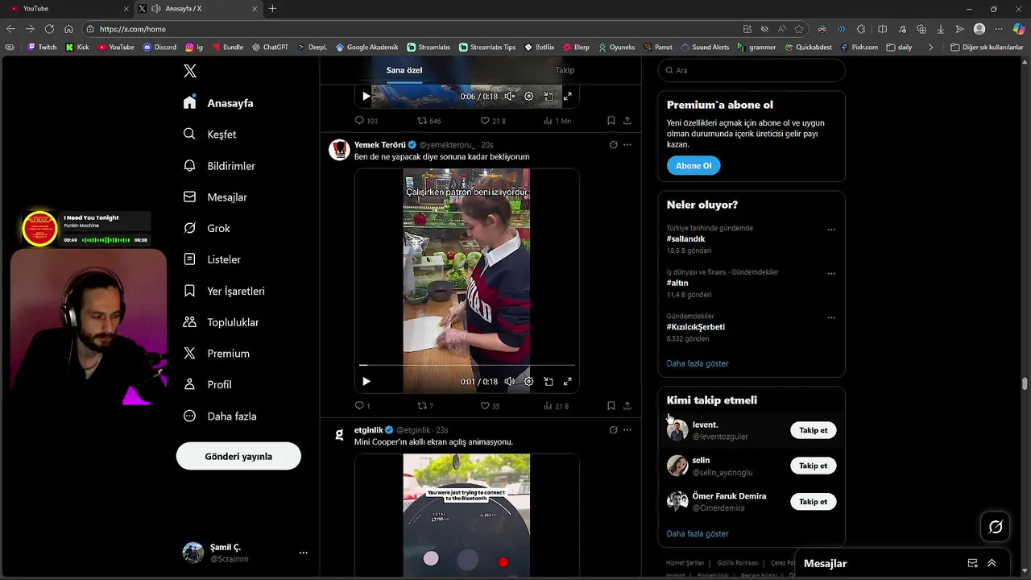The image size is (1031, 580).
Task: Click Abone Ol premium button
Action: coord(694,166)
